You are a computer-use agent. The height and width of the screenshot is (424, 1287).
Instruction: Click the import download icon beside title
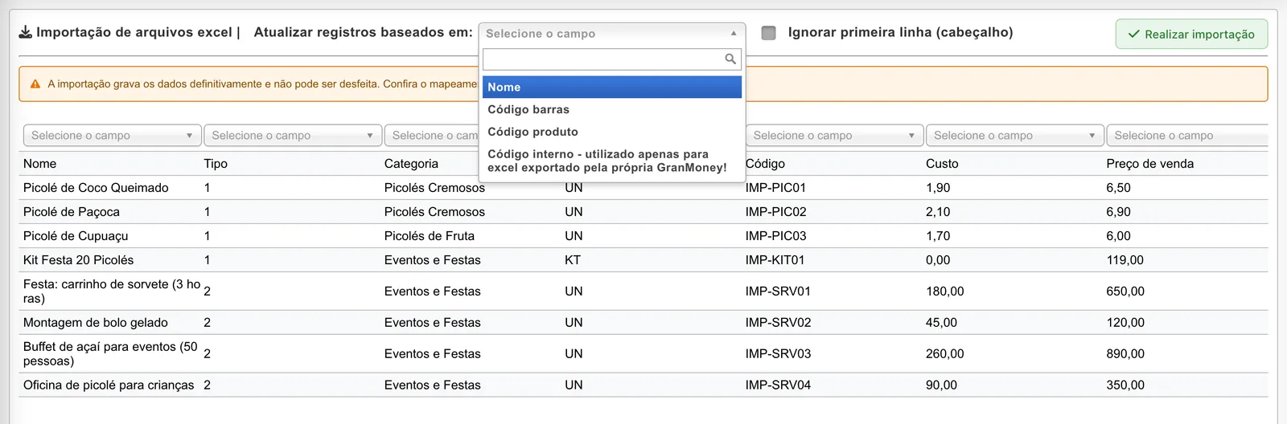point(26,32)
